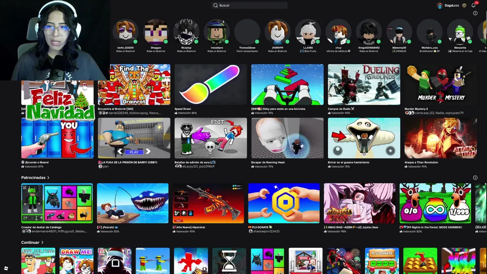Open Encuentra el Brainrot game tile
487x274 pixels.
[x=134, y=84]
